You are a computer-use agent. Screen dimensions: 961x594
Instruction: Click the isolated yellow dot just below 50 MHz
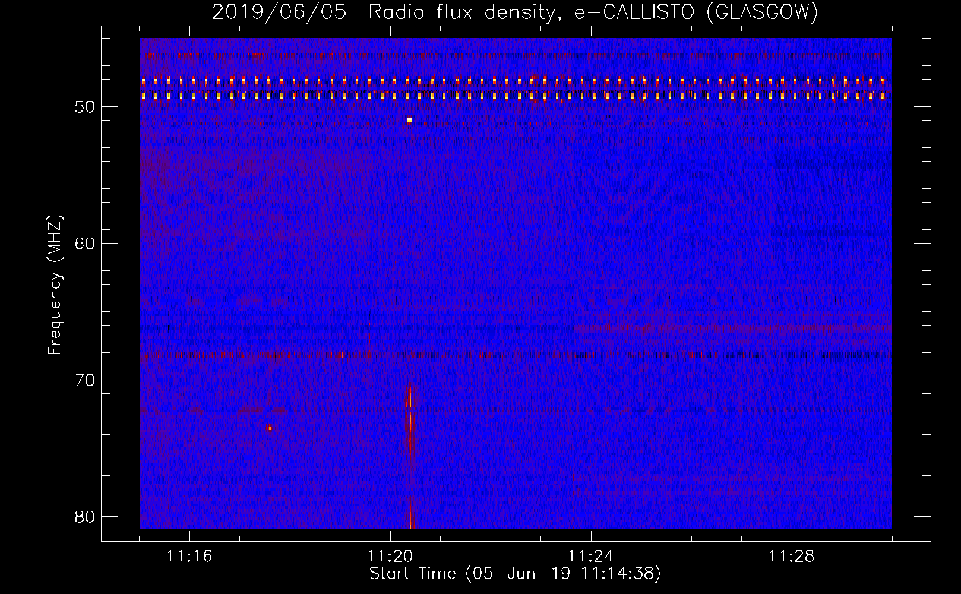[x=410, y=120]
